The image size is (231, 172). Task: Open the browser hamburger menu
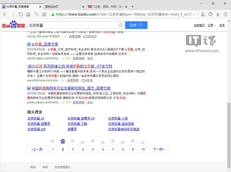(x=226, y=14)
